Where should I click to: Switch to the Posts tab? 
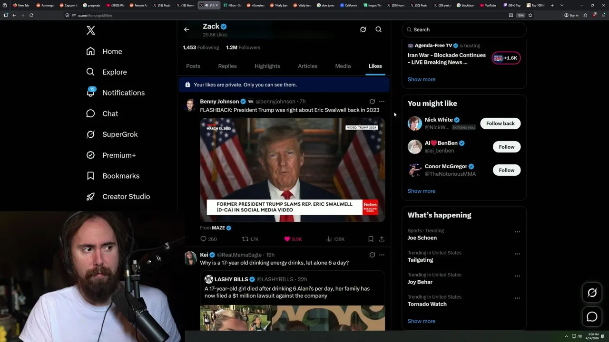pos(193,66)
